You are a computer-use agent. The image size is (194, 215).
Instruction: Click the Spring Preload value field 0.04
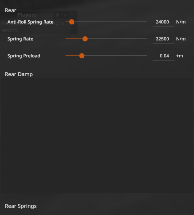163,56
